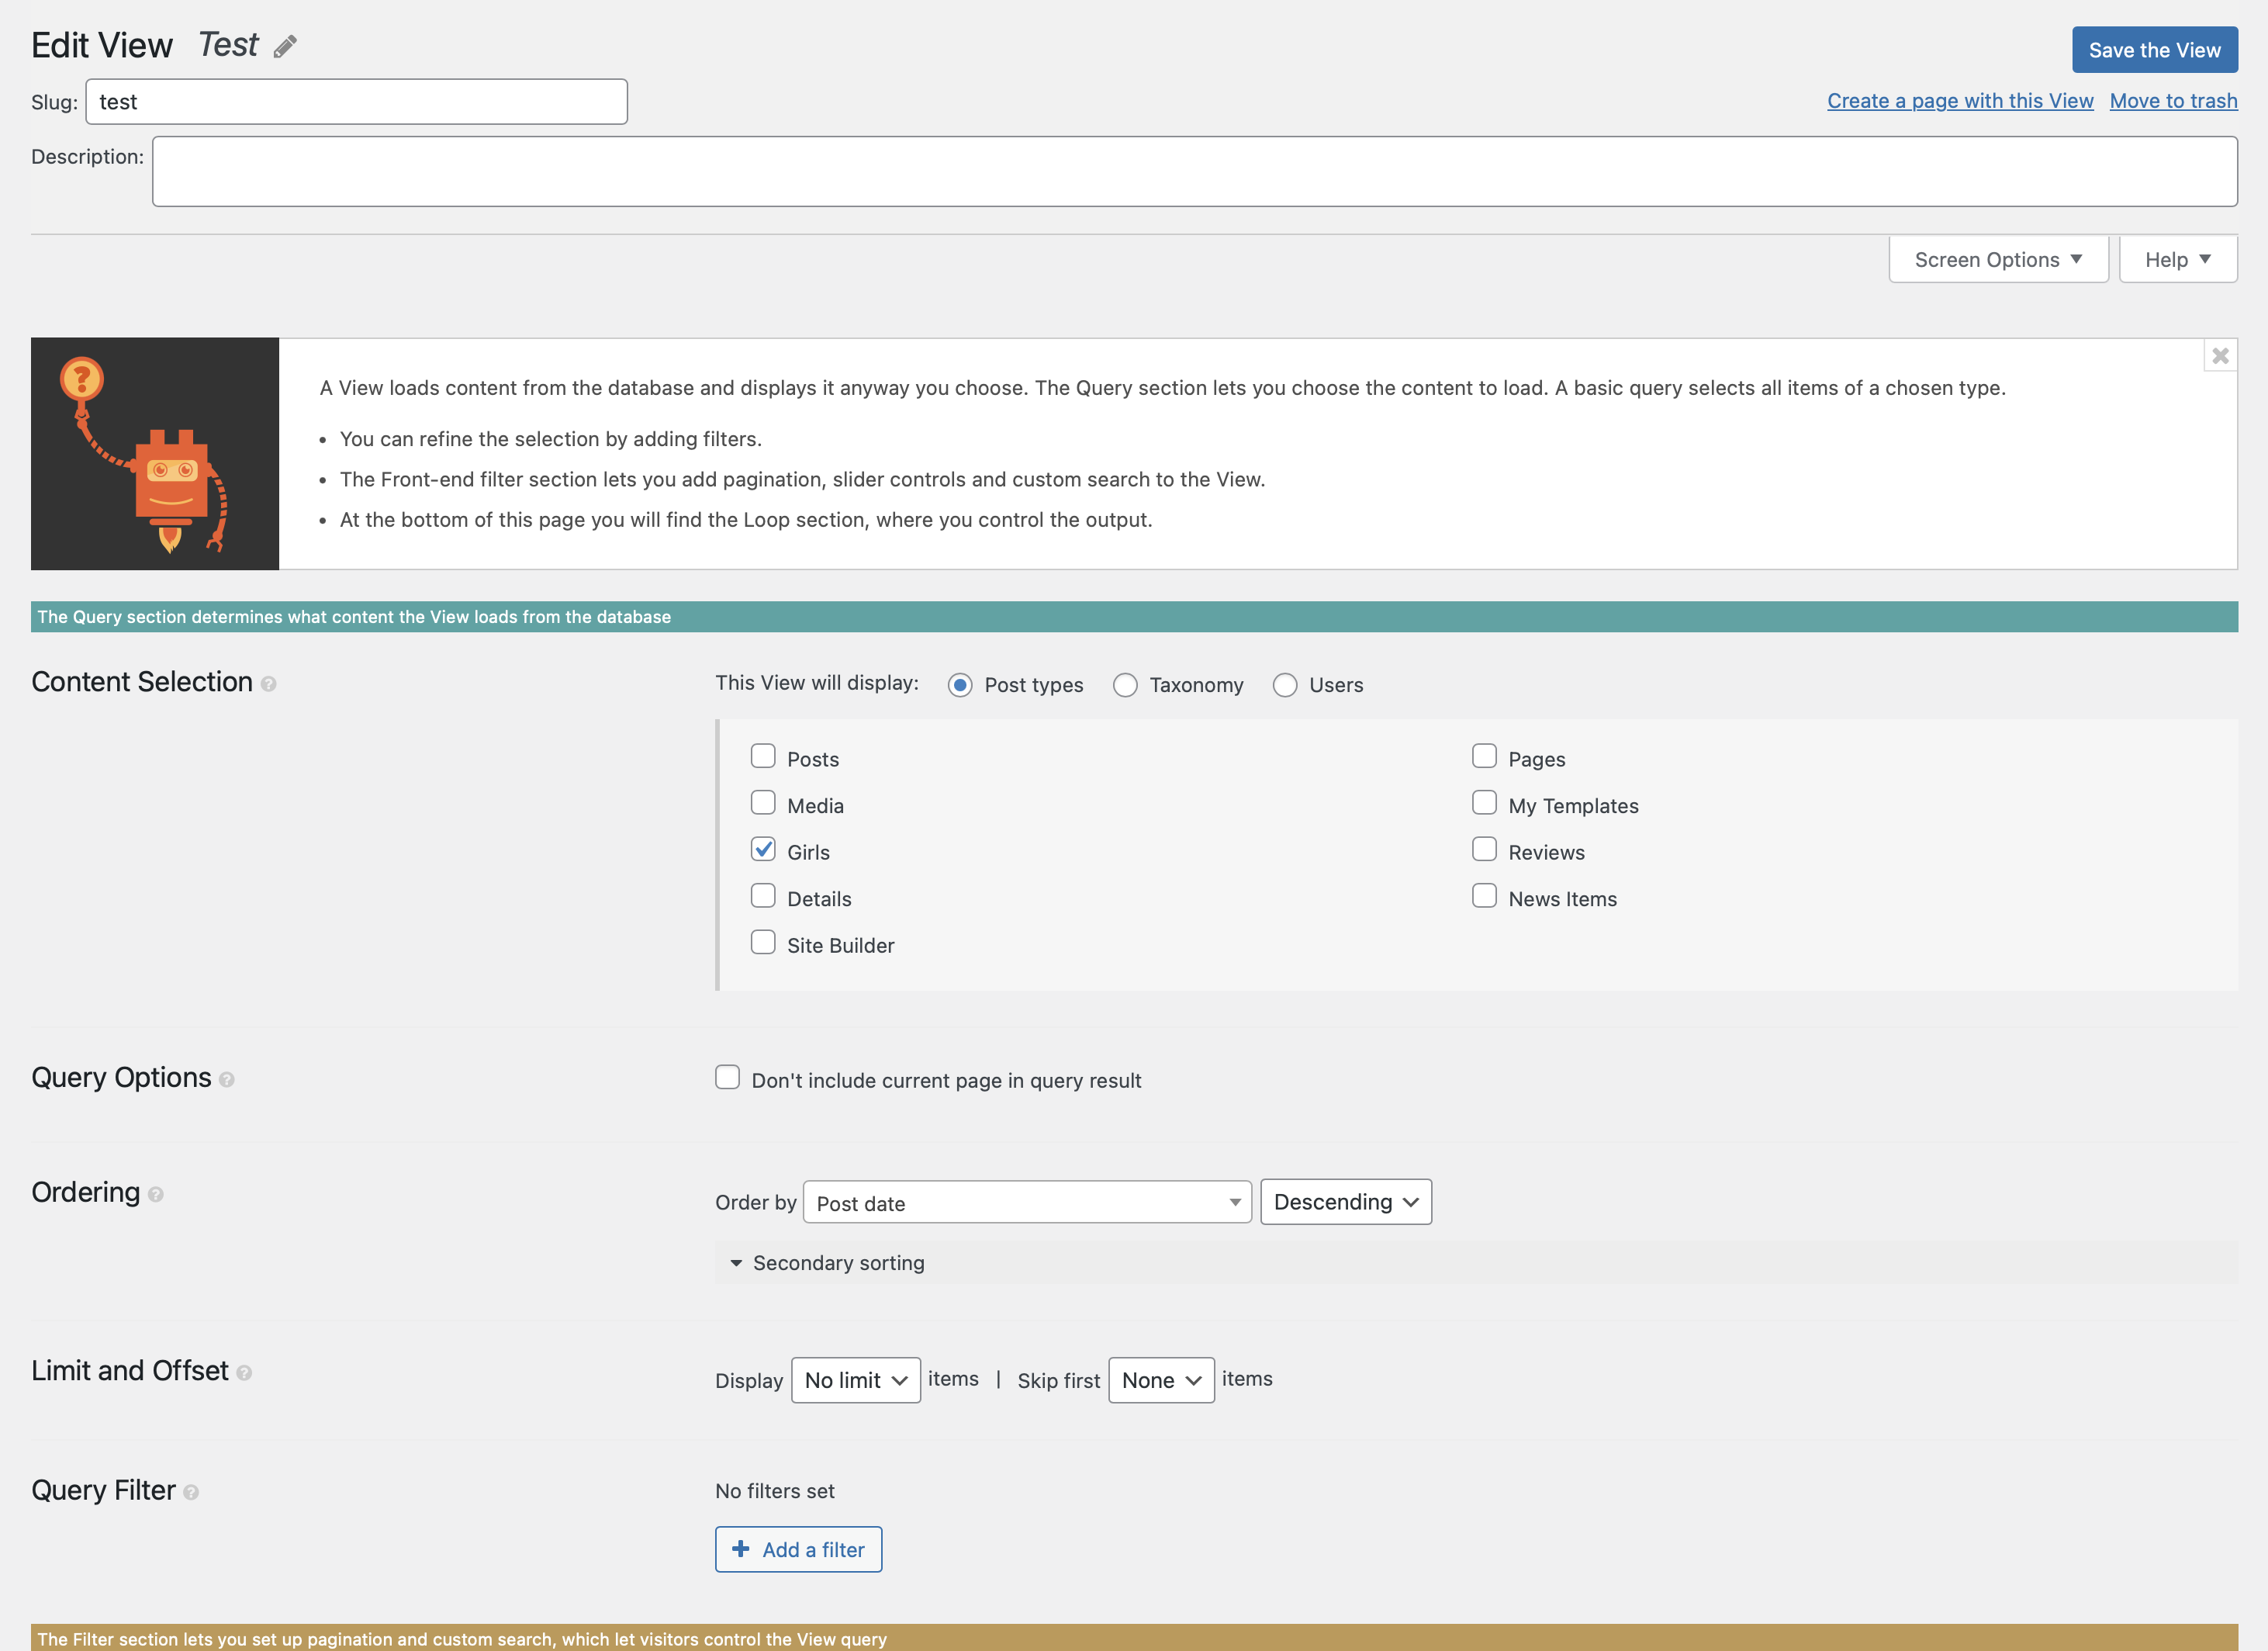Click help icon next to Ordering
This screenshot has height=1651, width=2268.
pos(156,1195)
